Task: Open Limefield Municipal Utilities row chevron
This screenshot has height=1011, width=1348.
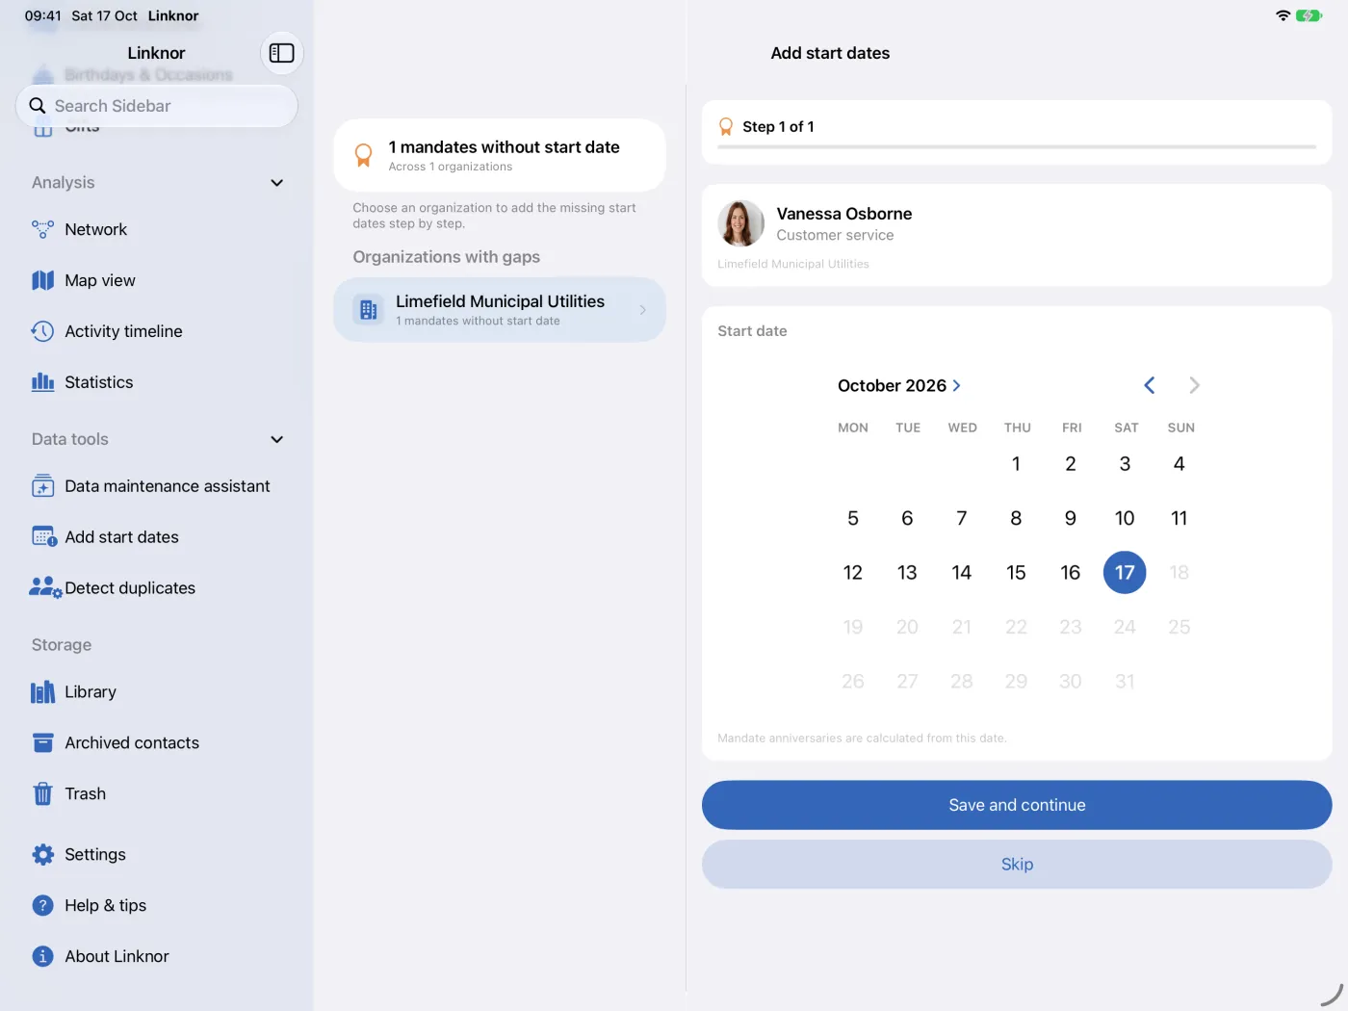Action: (642, 310)
